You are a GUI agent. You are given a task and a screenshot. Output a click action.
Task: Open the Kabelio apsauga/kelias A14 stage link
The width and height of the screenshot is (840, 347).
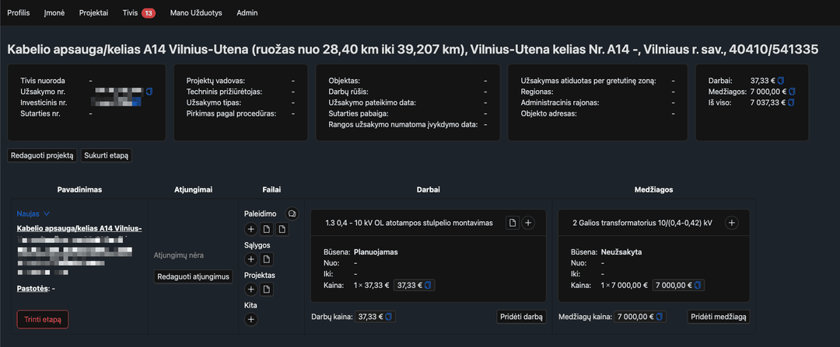[x=79, y=229]
